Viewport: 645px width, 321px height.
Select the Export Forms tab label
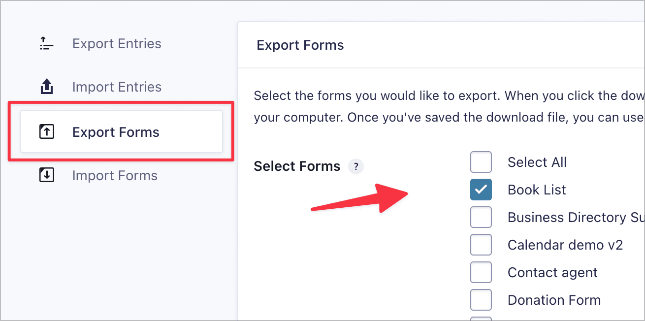(116, 132)
